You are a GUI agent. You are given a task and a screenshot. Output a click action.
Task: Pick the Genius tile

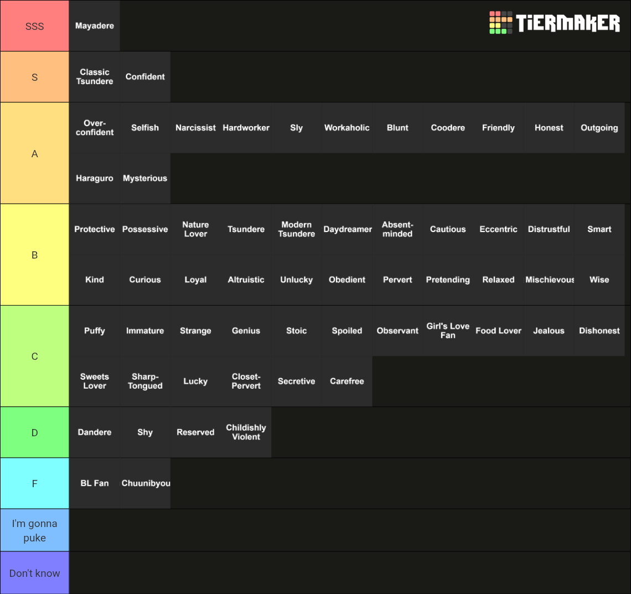point(246,330)
